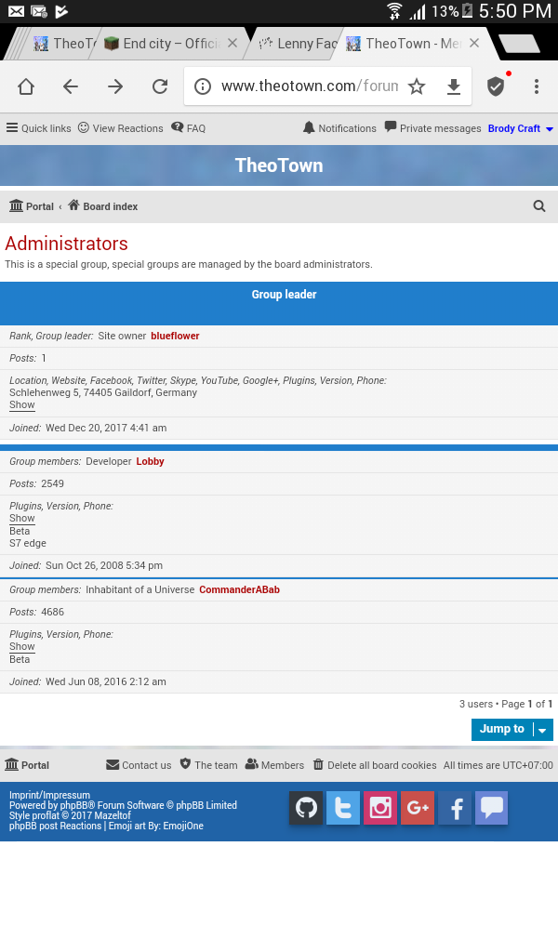Open the Instagram social icon

tap(380, 808)
